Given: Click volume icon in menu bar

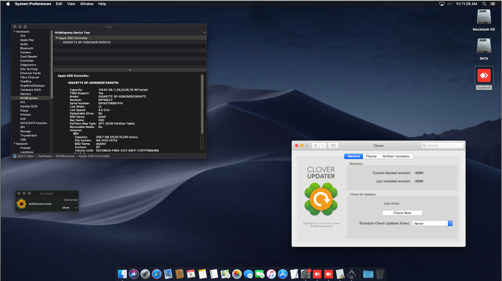Looking at the screenshot, I should pyautogui.click(x=450, y=4).
